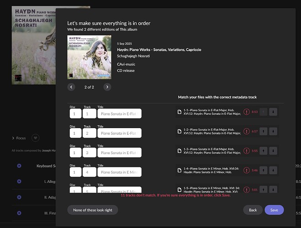Click album cover thumbnail in dialog
This screenshot has height=228, width=301.
click(89, 57)
